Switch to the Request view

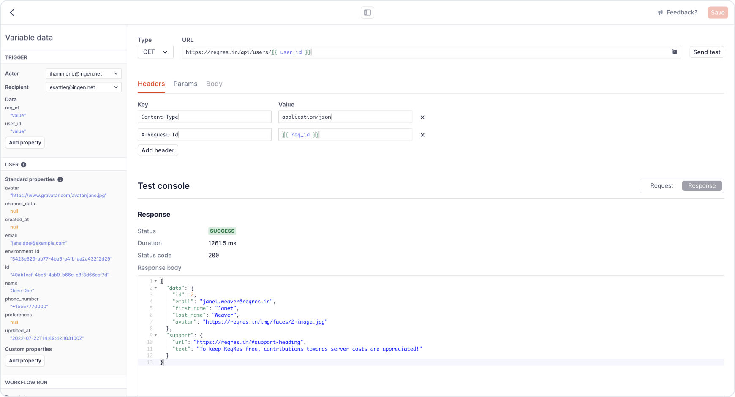coord(661,185)
